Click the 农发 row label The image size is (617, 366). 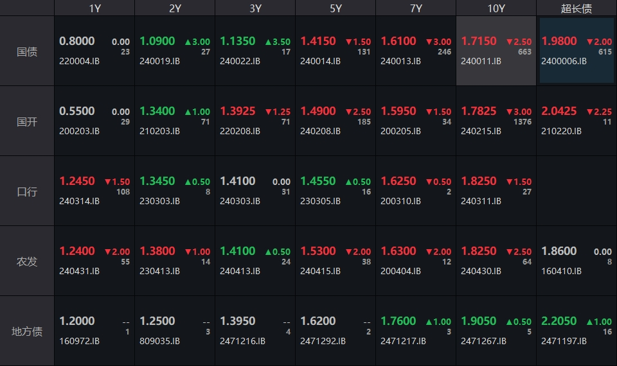(x=27, y=261)
